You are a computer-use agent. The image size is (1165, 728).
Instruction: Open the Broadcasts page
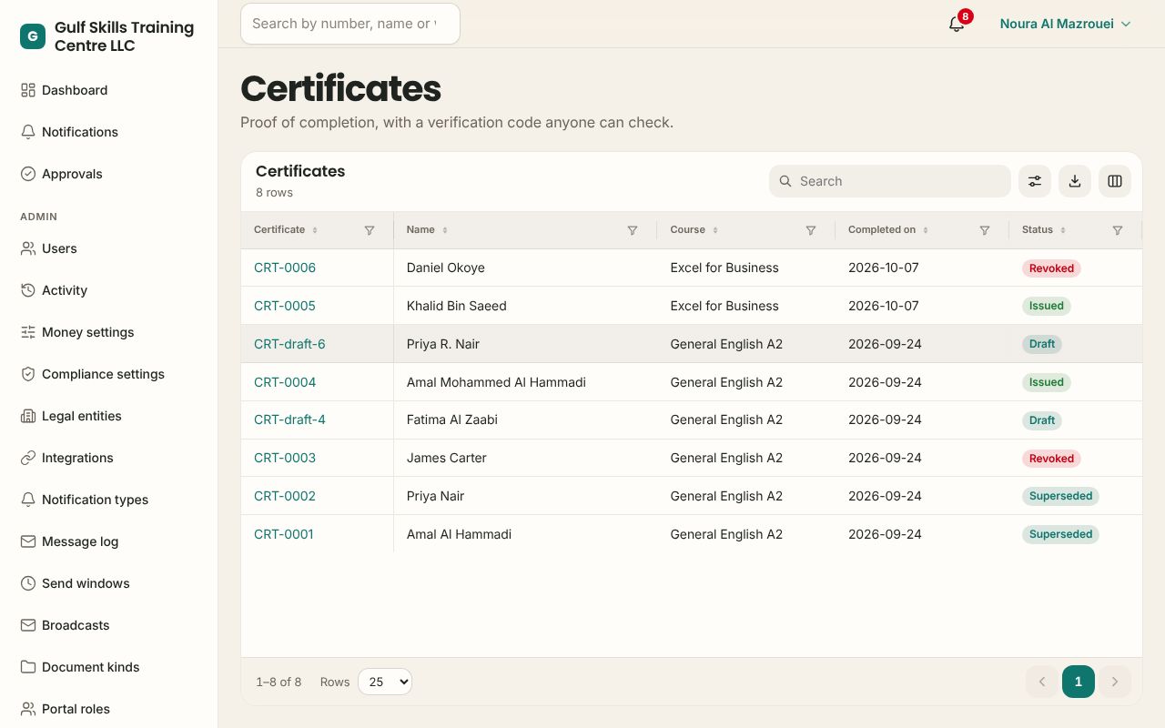coord(109,625)
